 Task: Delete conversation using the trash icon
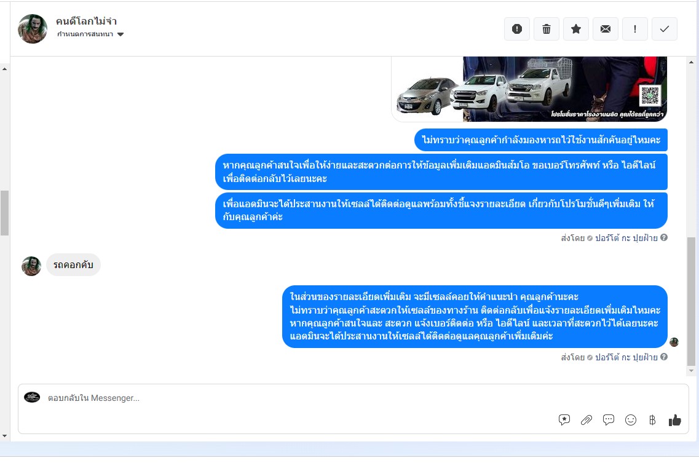[x=546, y=29]
